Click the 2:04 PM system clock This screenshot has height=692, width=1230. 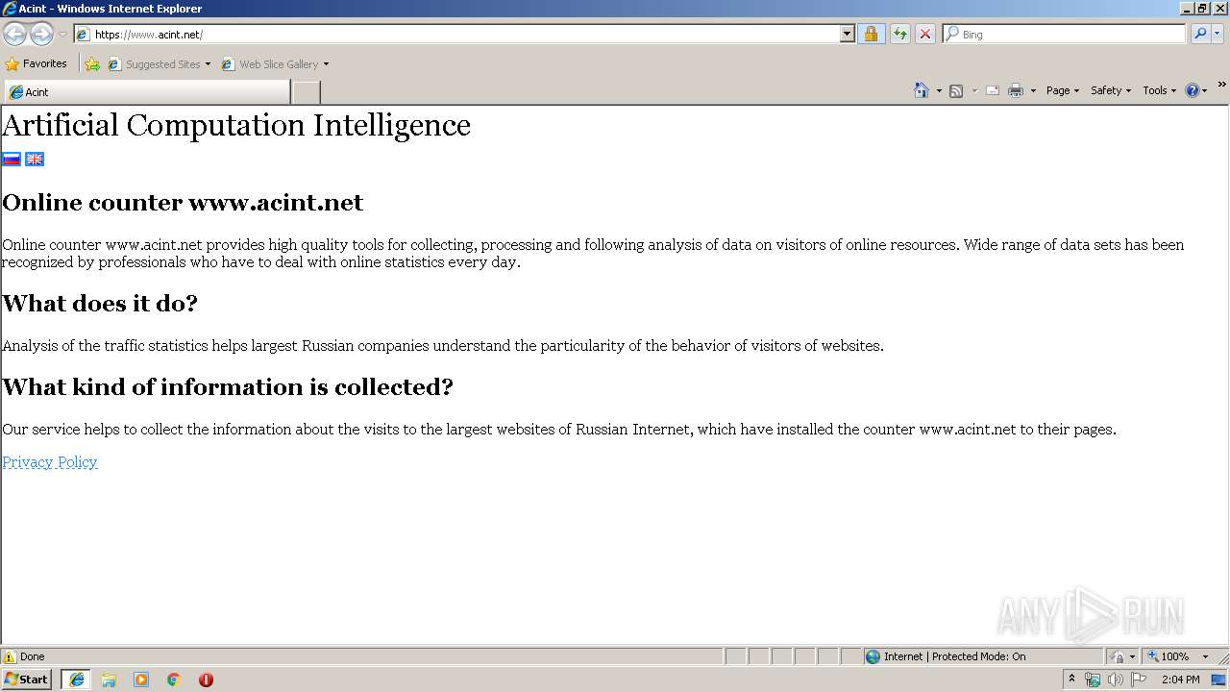[1180, 680]
